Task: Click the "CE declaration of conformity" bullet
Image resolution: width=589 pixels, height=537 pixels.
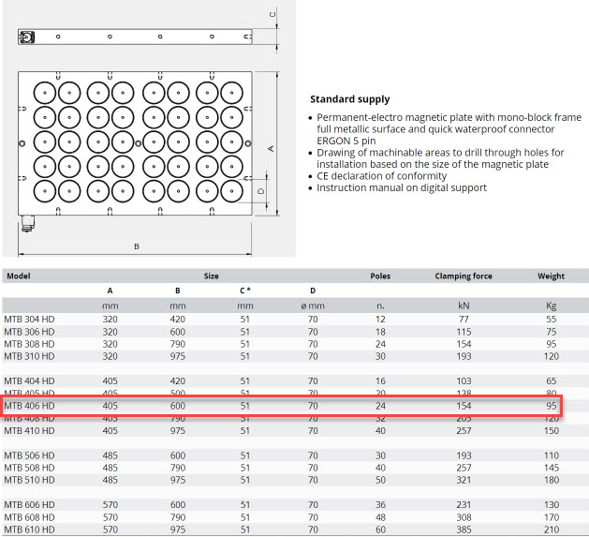Action: tap(381, 175)
